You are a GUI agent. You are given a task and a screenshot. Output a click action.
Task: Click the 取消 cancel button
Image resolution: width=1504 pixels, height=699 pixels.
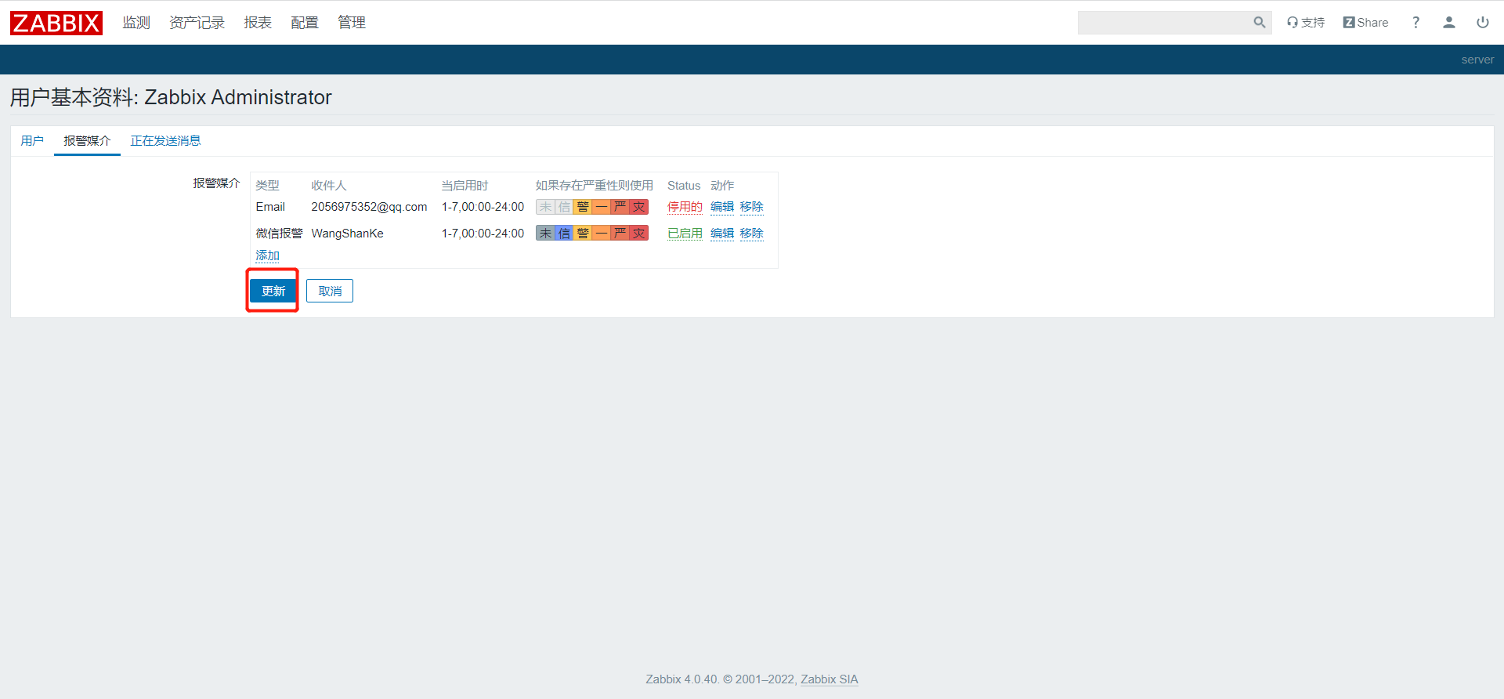tap(330, 291)
